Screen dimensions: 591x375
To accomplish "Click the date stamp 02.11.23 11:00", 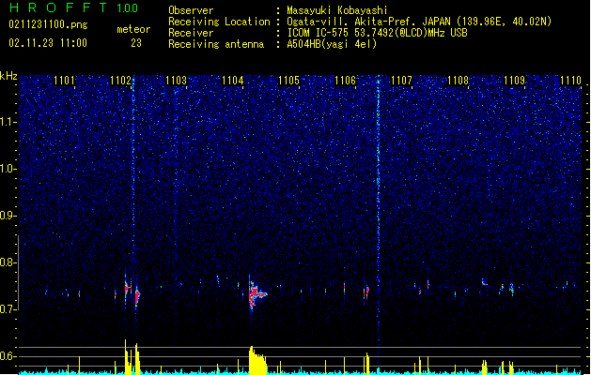I will [48, 43].
